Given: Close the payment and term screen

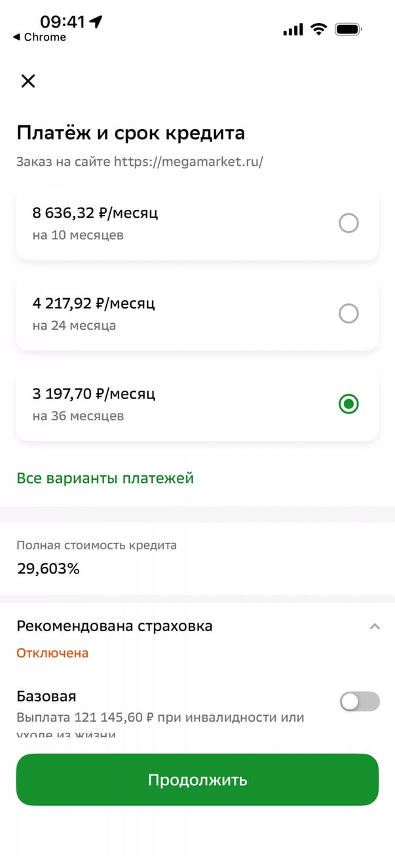Looking at the screenshot, I should click(28, 81).
